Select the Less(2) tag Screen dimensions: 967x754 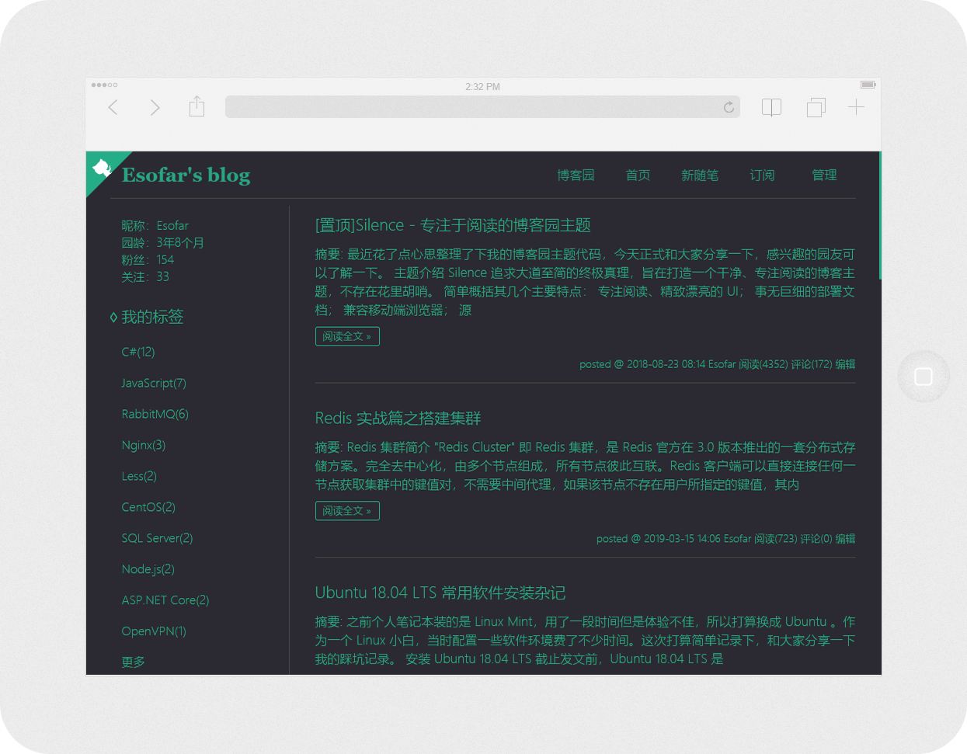point(139,476)
